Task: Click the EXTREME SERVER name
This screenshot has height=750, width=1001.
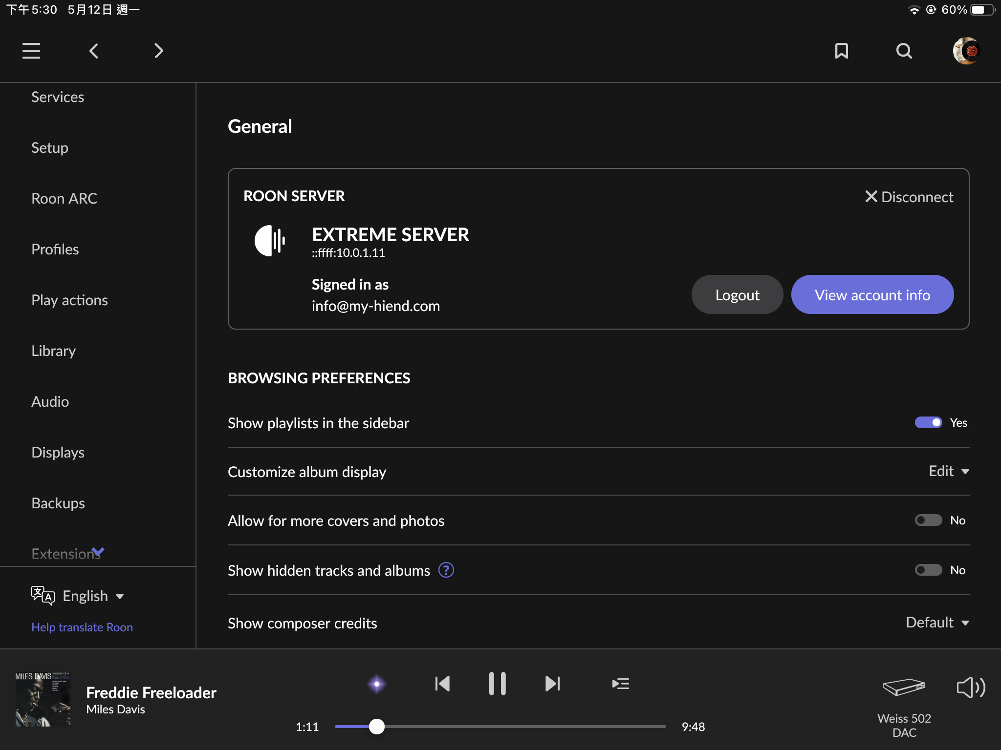Action: (391, 234)
